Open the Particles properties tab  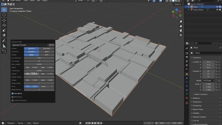click(187, 82)
